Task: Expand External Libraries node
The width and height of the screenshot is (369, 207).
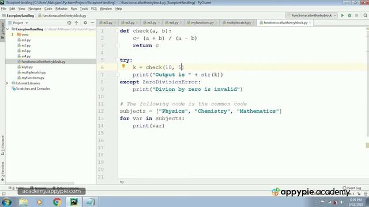Action: 7,83
